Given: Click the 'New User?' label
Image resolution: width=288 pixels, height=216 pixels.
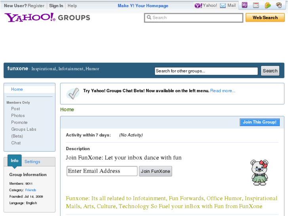Looking at the screenshot, I should [15, 6].
